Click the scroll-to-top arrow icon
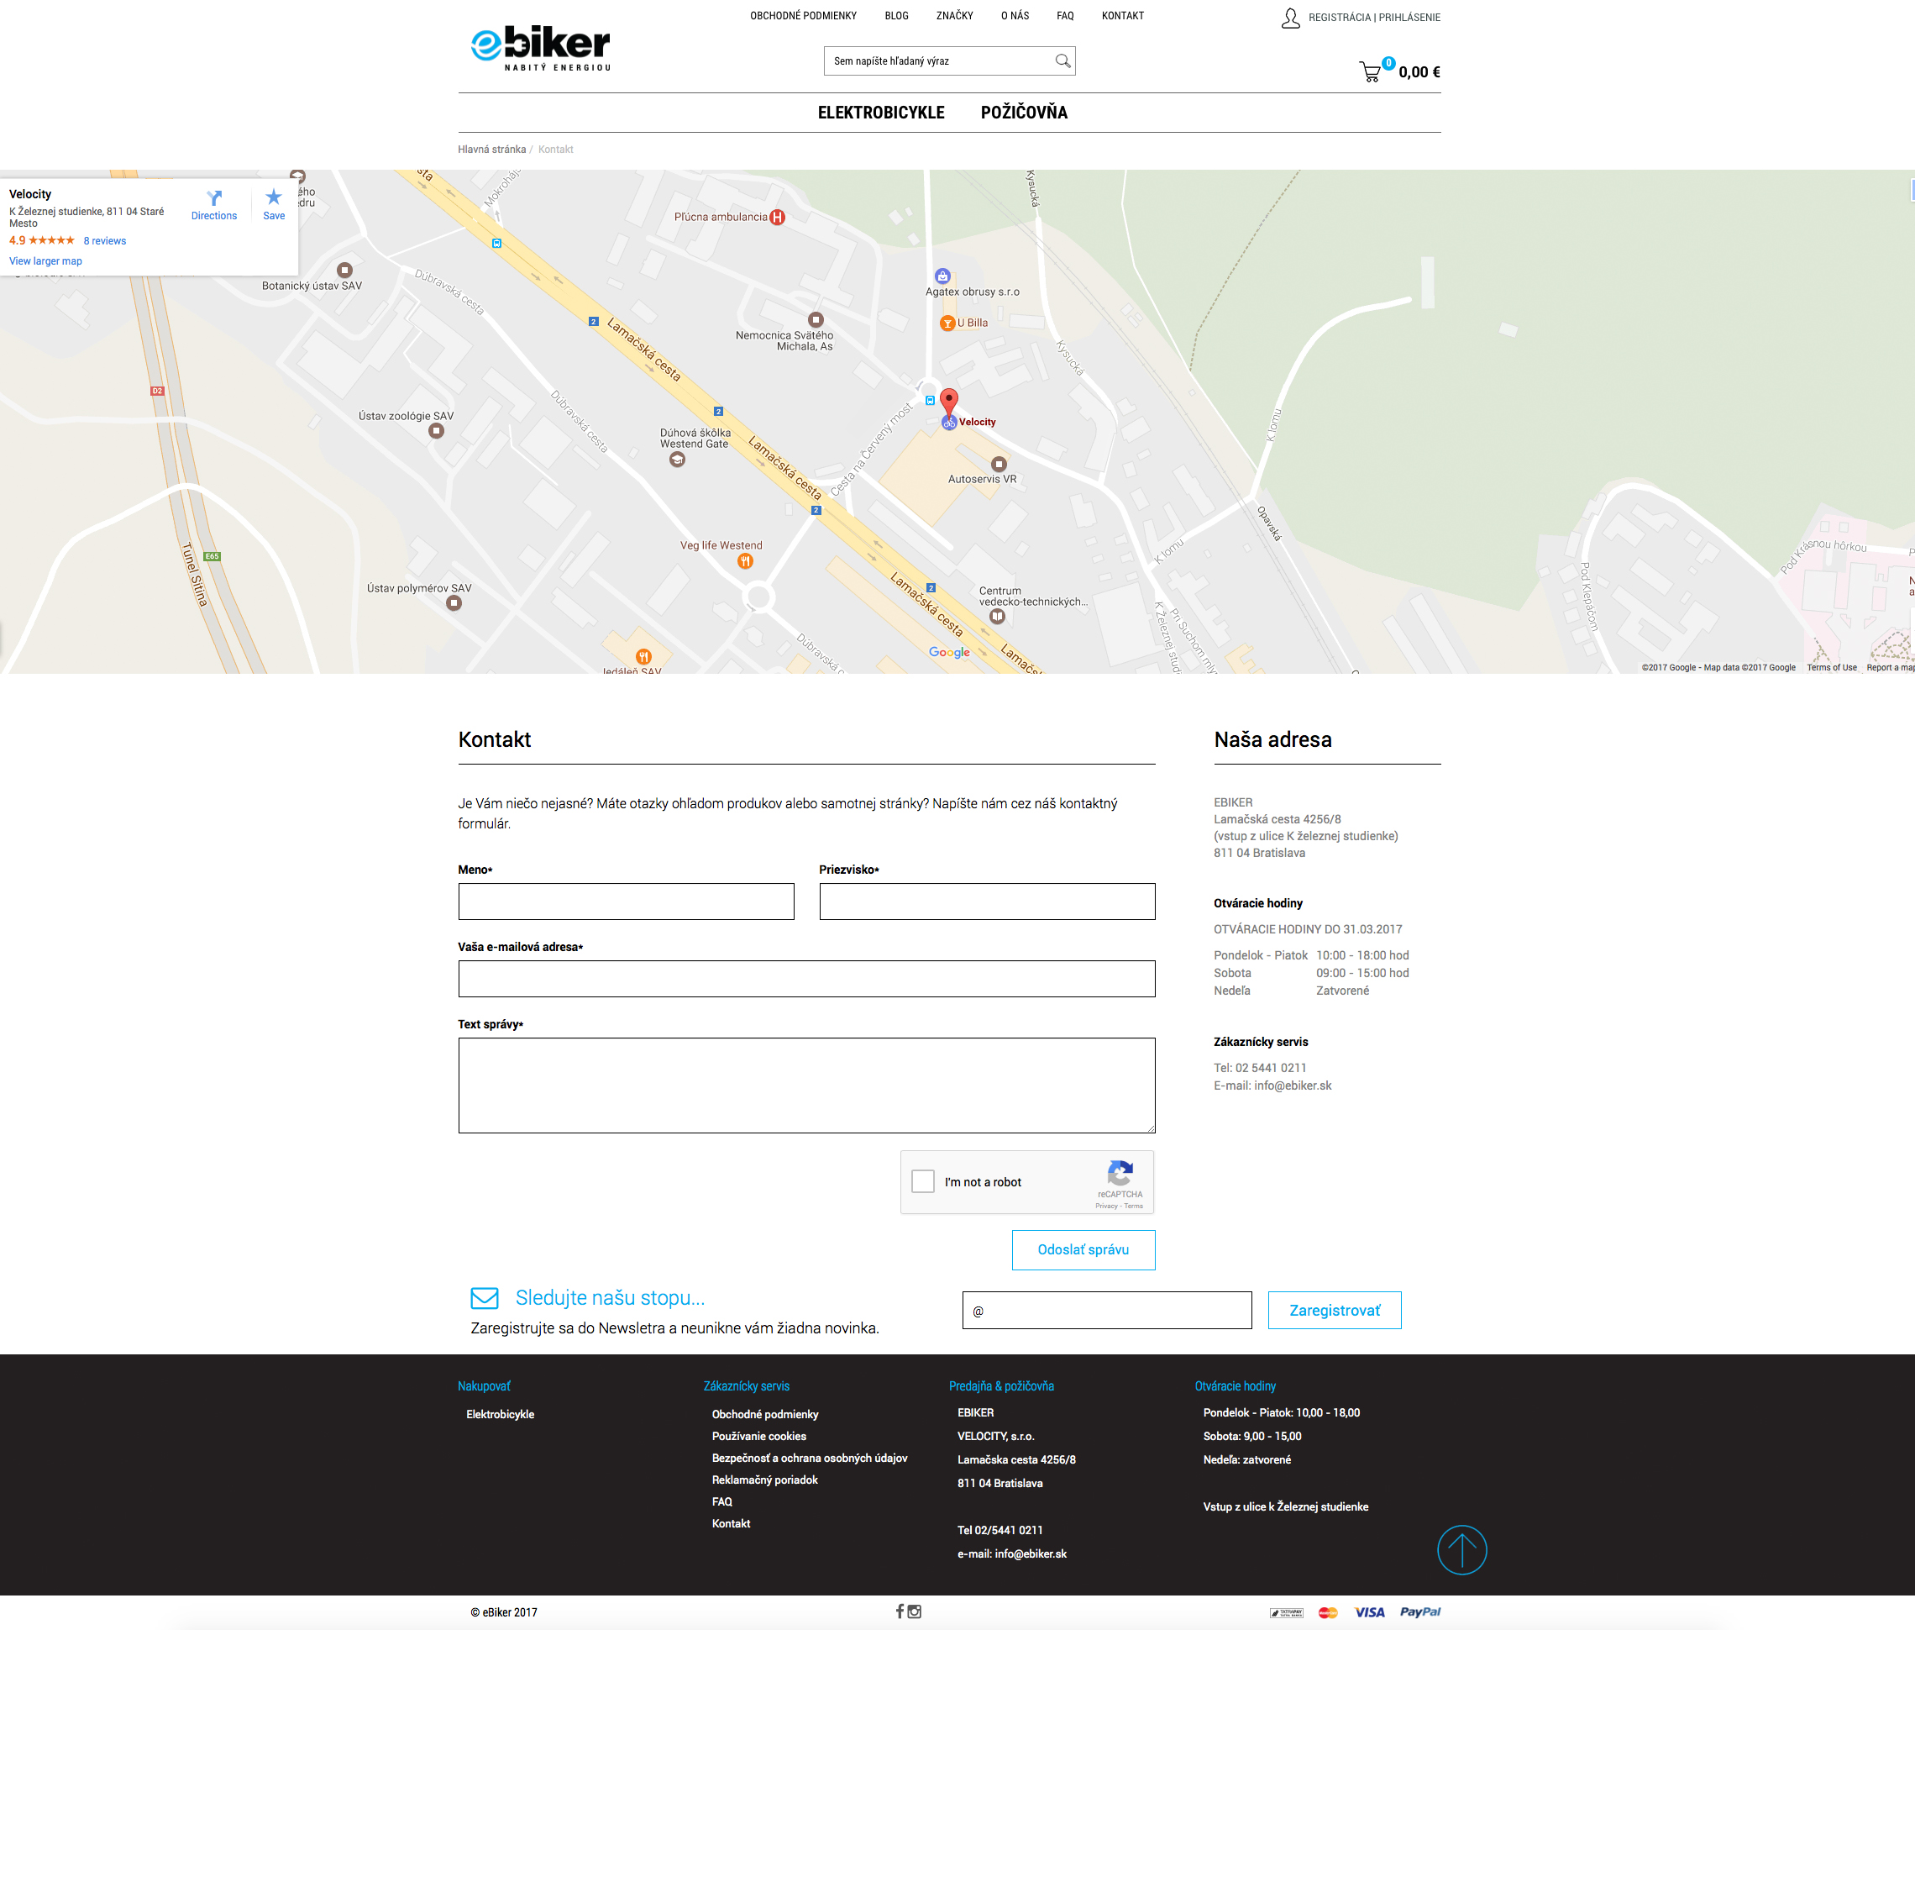Image resolution: width=1915 pixels, height=1882 pixels. point(1461,1550)
